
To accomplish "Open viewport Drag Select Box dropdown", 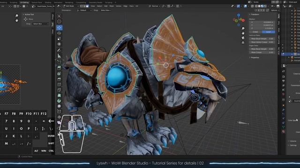I will pyautogui.click(x=105, y=10).
